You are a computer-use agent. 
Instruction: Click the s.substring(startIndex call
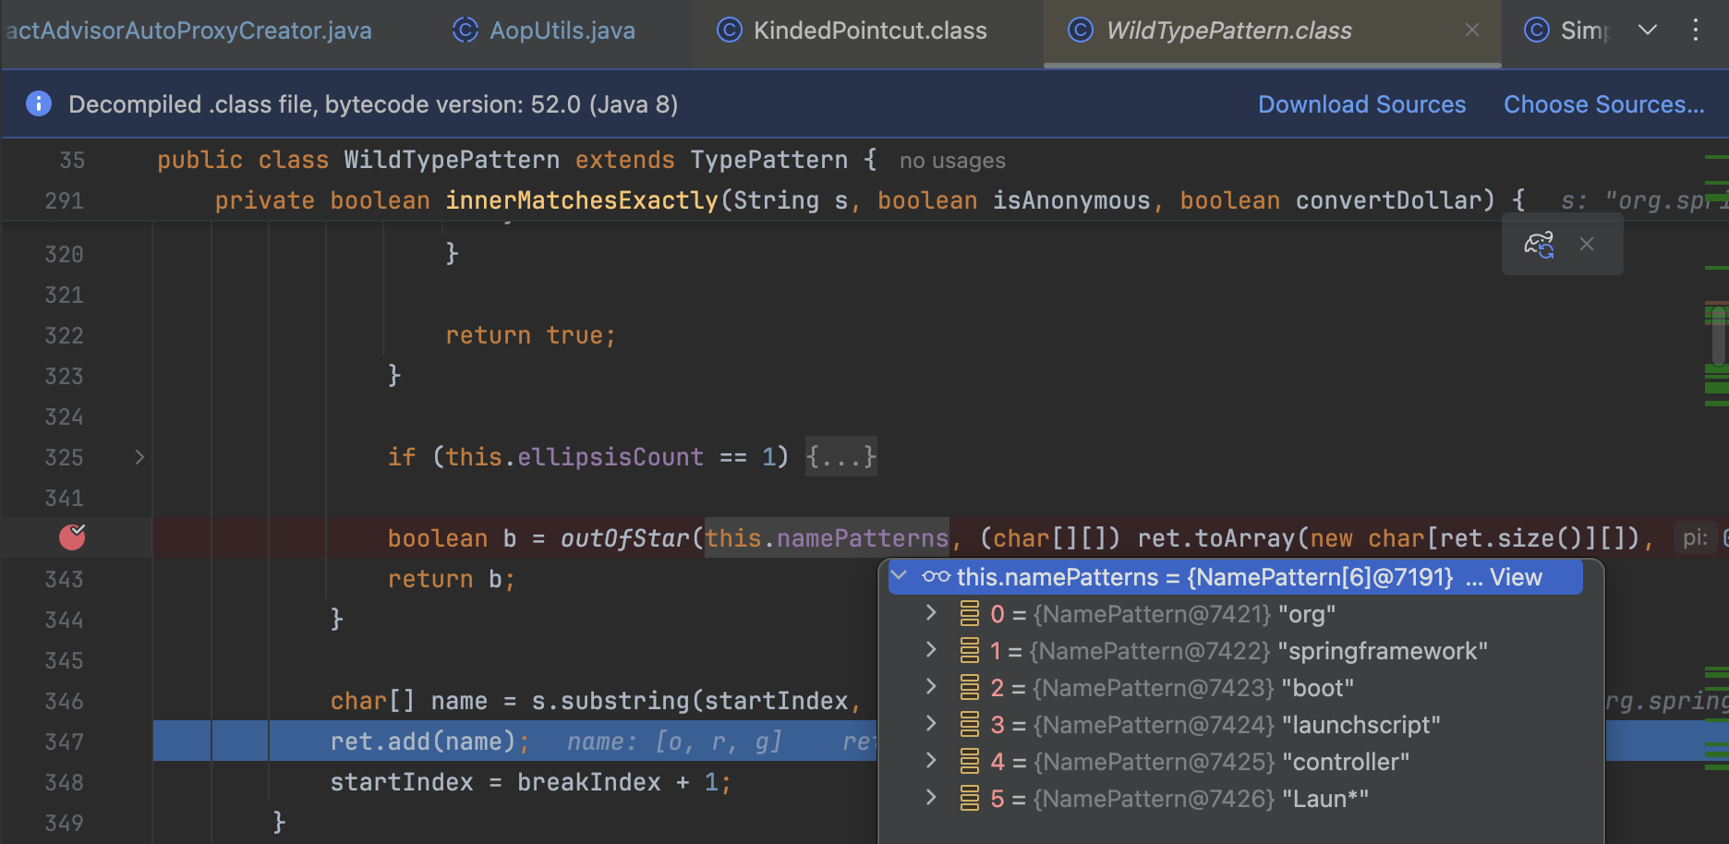pyautogui.click(x=690, y=701)
